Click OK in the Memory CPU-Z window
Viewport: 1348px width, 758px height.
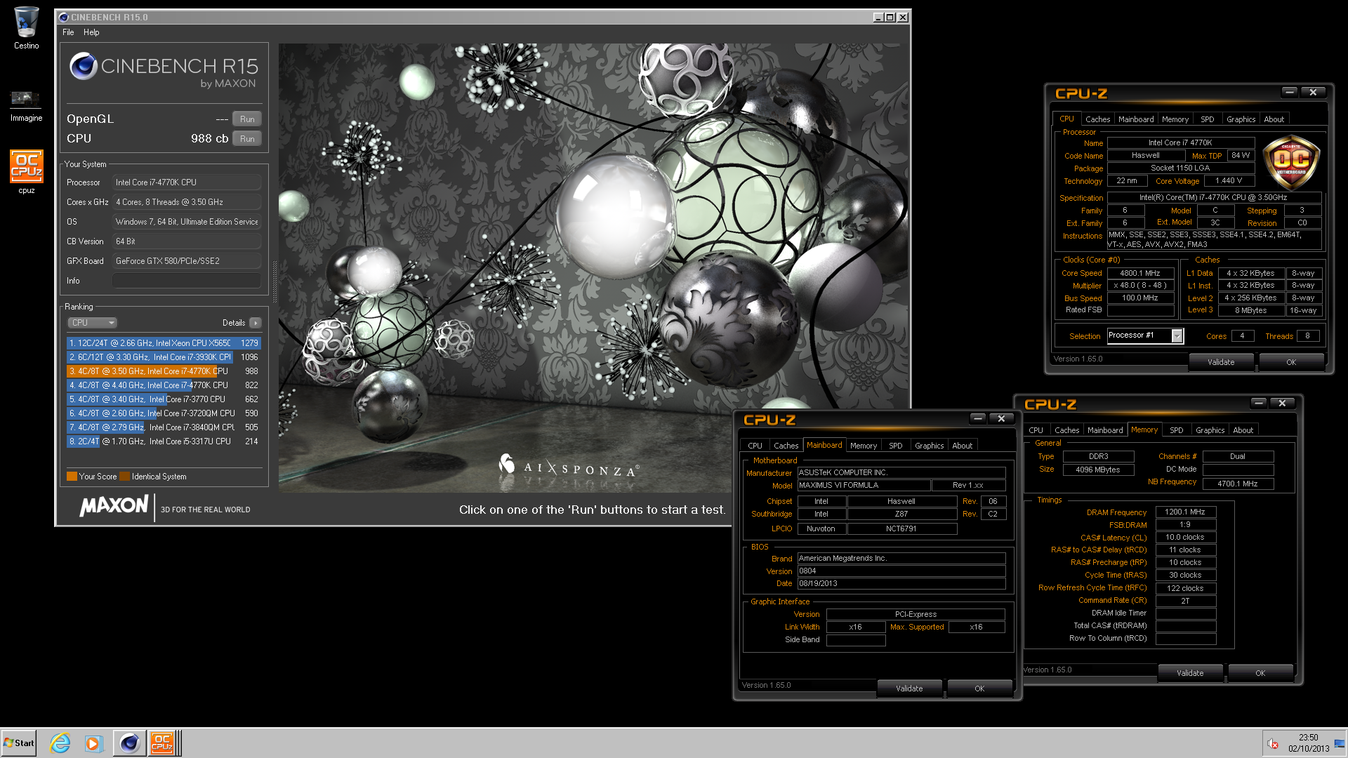pyautogui.click(x=1260, y=673)
